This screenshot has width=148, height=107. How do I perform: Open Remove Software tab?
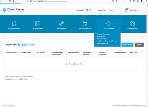[74, 53]
